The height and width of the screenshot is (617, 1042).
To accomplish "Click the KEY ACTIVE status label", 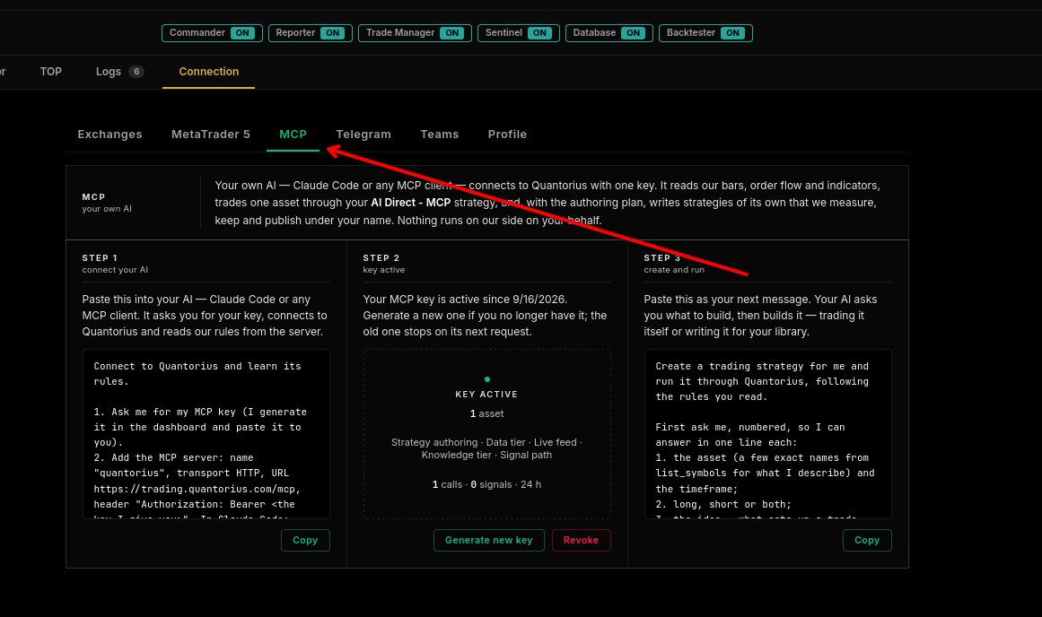I will click(486, 395).
